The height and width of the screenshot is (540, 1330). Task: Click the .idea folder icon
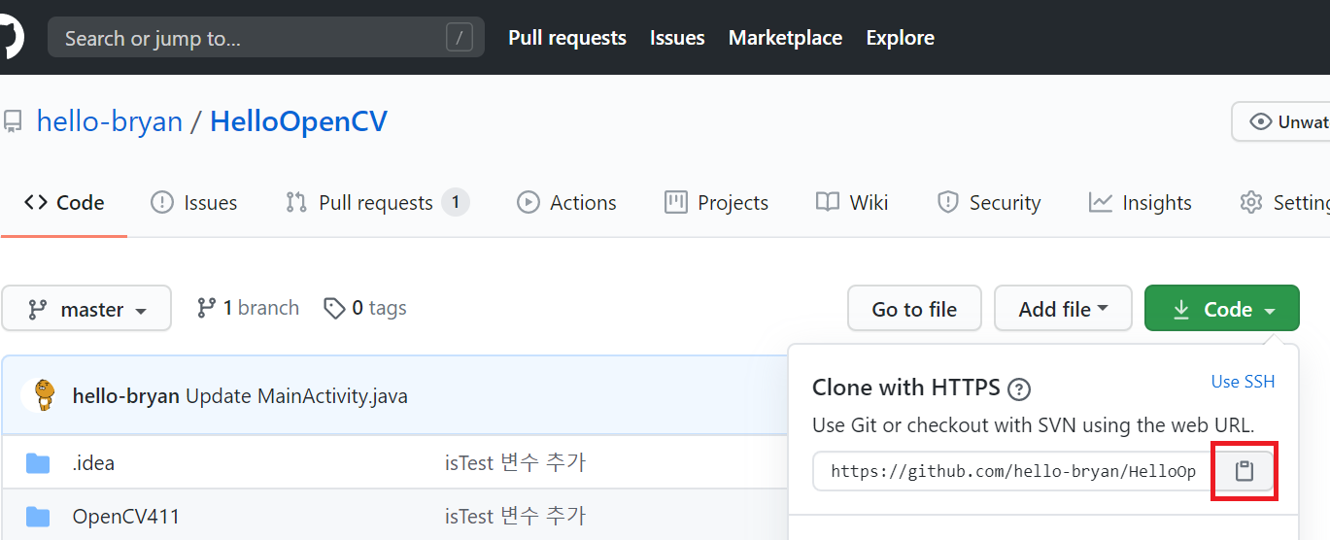(x=38, y=463)
